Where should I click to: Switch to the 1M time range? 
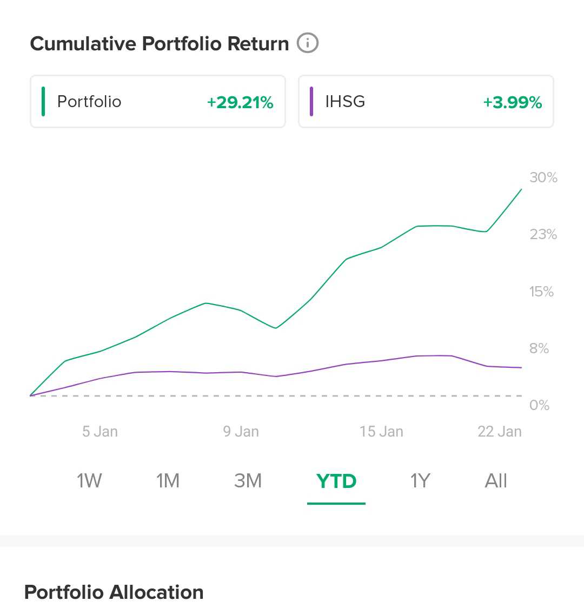click(168, 480)
